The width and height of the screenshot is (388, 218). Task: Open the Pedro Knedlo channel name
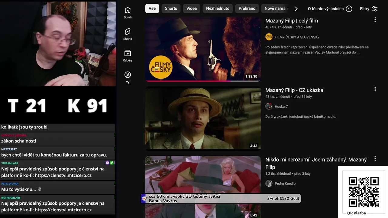(x=285, y=183)
